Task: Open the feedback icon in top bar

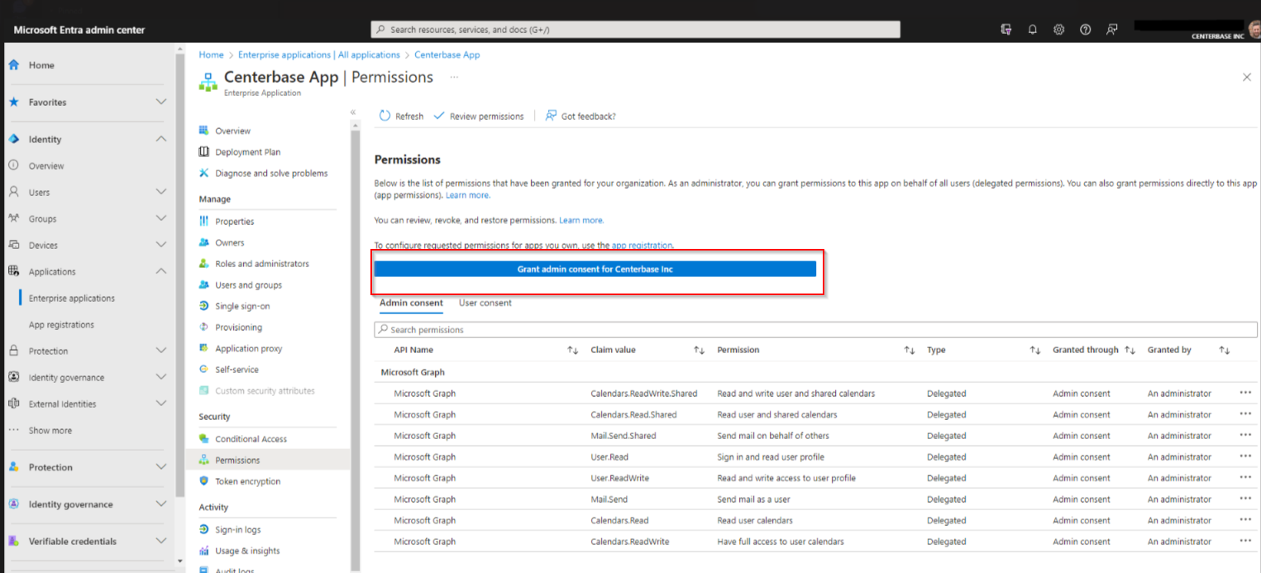Action: [1112, 29]
